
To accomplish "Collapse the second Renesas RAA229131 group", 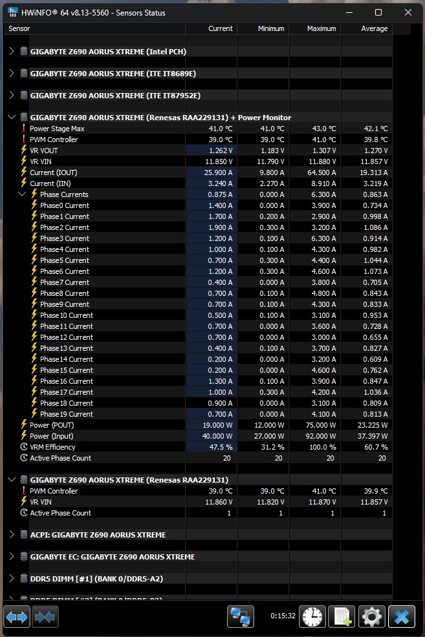I will (x=12, y=479).
